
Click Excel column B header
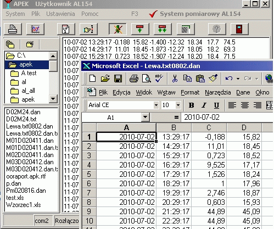[174, 127]
